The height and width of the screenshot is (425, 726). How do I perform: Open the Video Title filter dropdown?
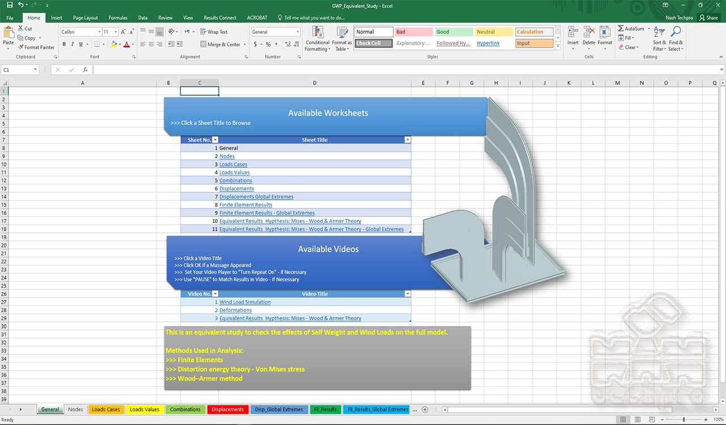408,294
